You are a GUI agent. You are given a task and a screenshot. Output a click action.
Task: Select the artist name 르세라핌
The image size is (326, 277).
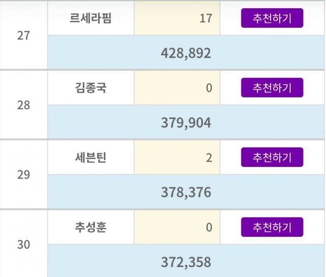pyautogui.click(x=91, y=19)
